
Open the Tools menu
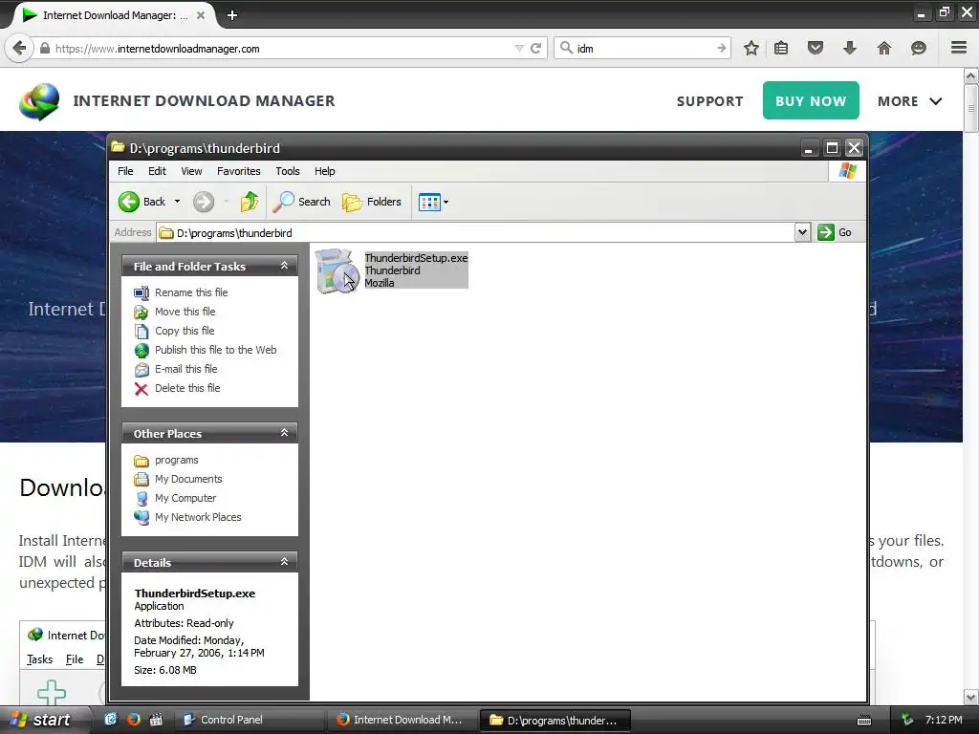tap(287, 171)
